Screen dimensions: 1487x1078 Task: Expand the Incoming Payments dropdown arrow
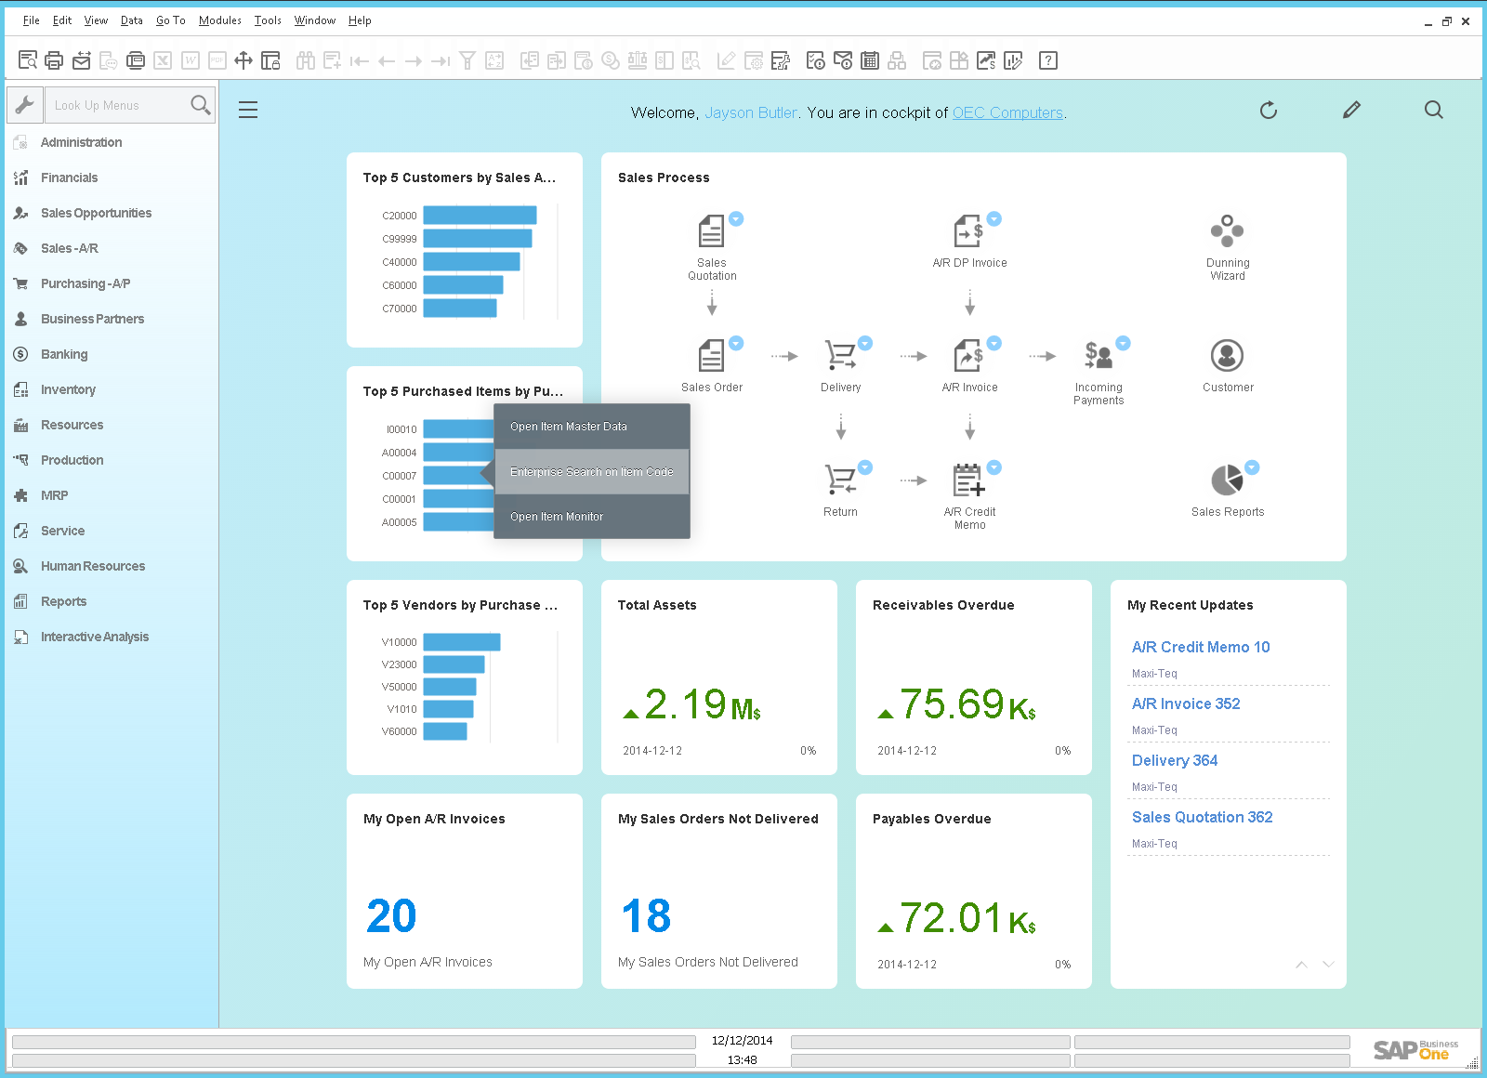coord(1123,344)
